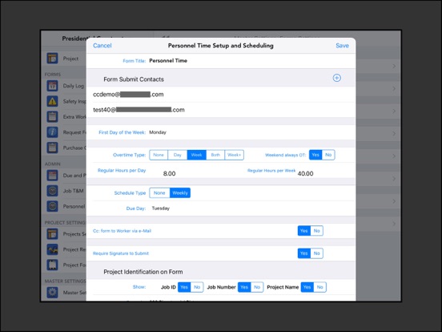Open the Projects Setup sidebar icon
The width and height of the screenshot is (442, 332).
coord(52,234)
